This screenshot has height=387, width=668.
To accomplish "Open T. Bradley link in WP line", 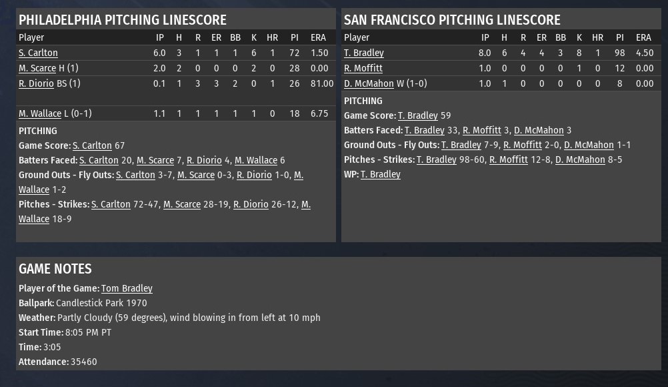I will pos(381,174).
